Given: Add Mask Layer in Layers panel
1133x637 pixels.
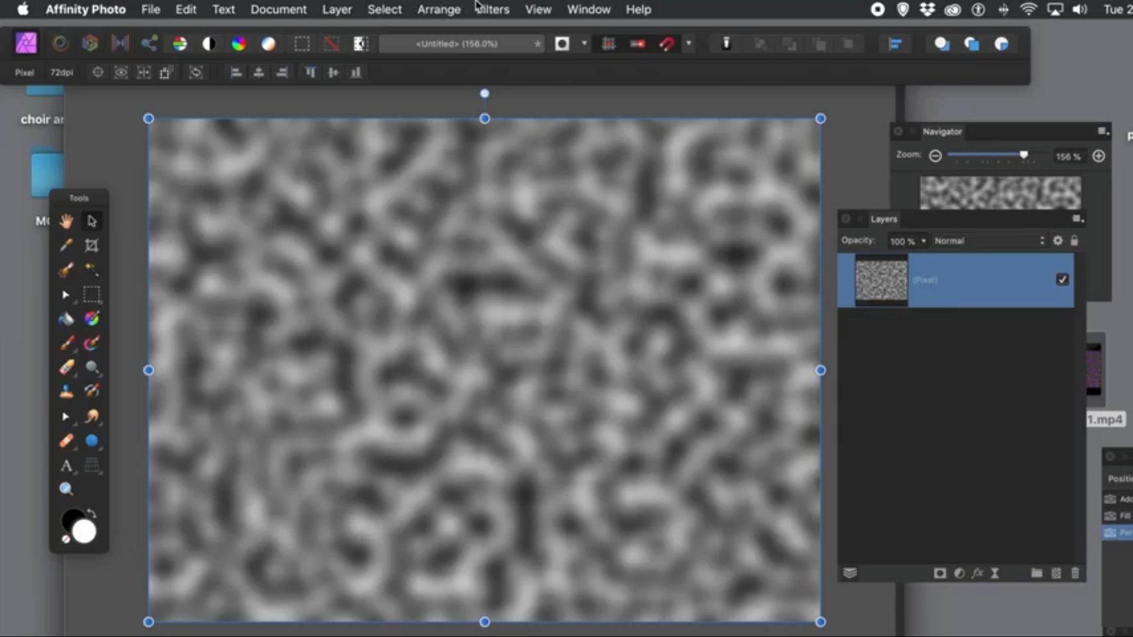Looking at the screenshot, I should 940,573.
